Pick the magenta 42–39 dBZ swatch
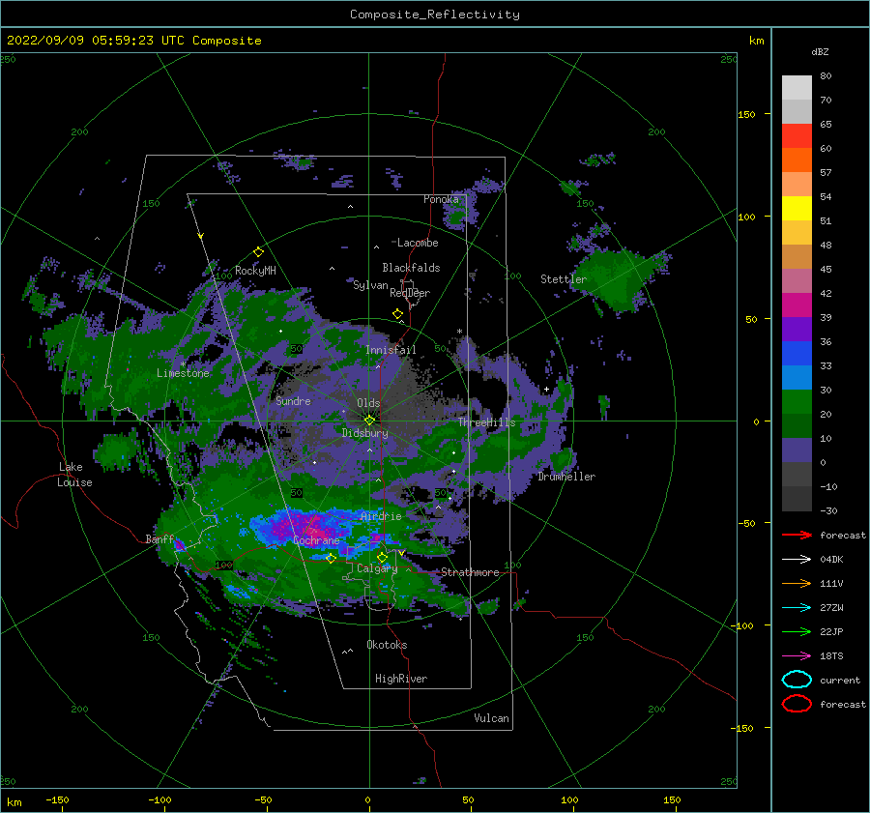This screenshot has width=870, height=813. [797, 305]
